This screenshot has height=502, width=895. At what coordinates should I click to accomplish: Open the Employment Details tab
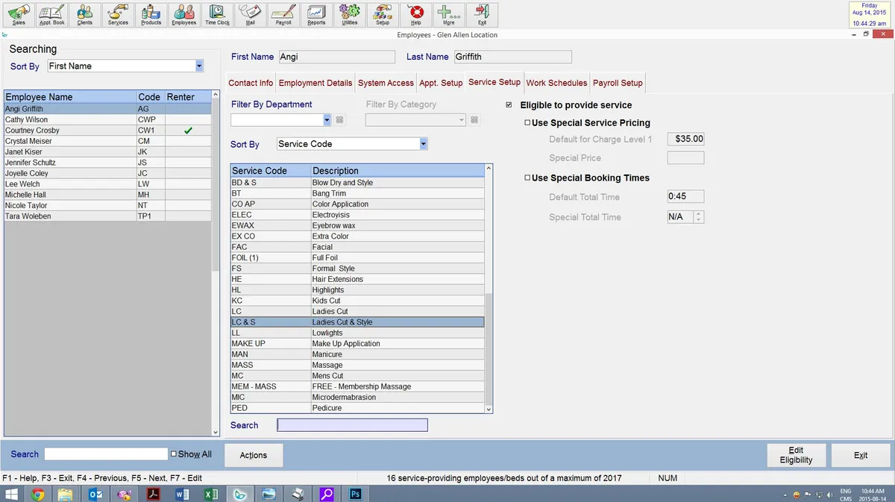click(315, 83)
